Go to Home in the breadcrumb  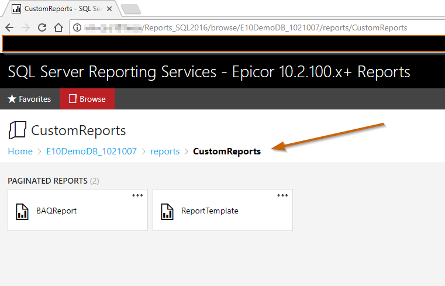[x=20, y=151]
